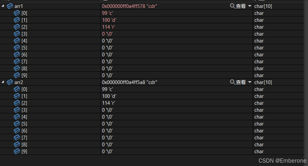Click the char type cell of arr2 [5]
The height and width of the screenshot is (166, 308).
click(x=259, y=124)
